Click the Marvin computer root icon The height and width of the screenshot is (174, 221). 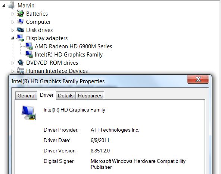pos(12,5)
